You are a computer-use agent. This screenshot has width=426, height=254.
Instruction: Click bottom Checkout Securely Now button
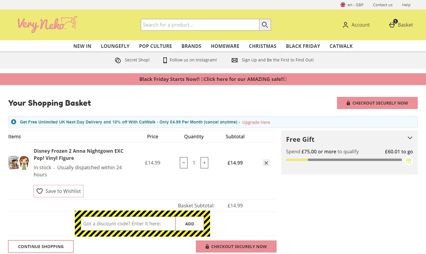pos(236,246)
